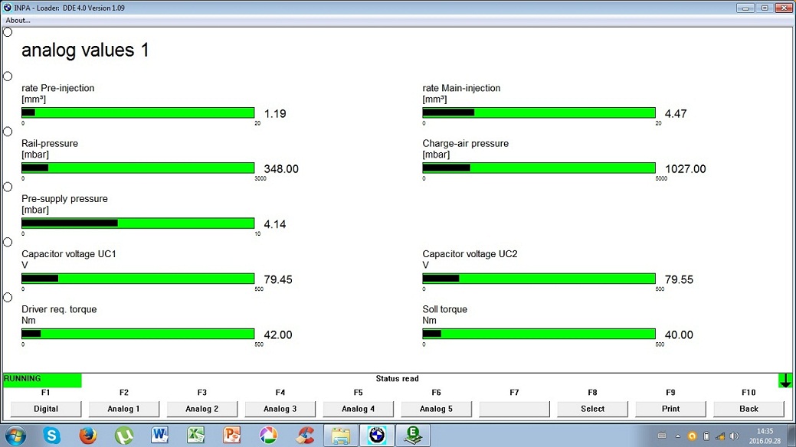Click the Windows Start button
This screenshot has height=447, width=796.
(x=15, y=436)
